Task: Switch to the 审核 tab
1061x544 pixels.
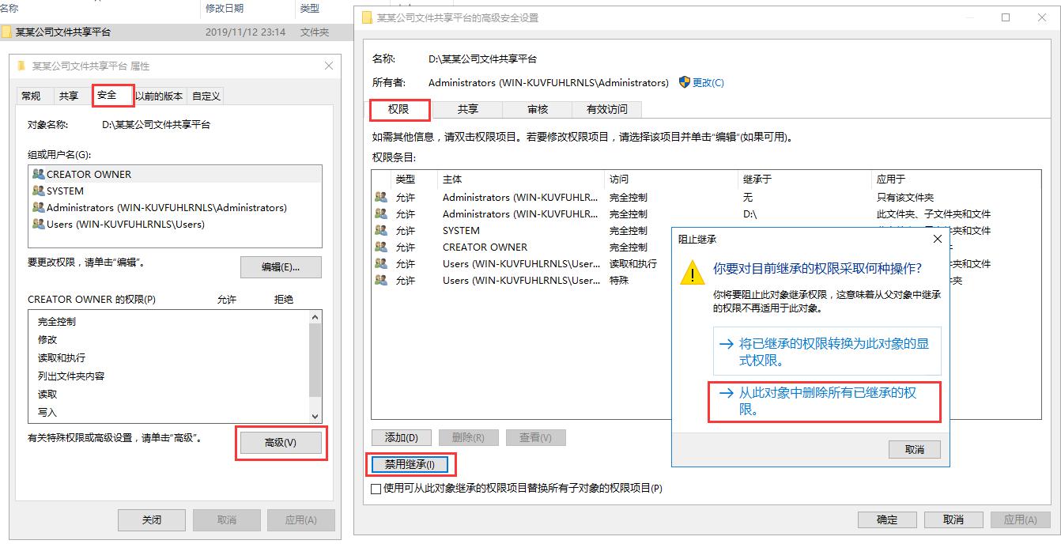Action: tap(537, 109)
